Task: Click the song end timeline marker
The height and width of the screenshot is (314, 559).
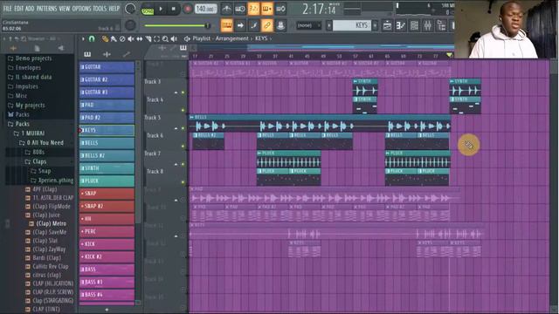Action: coord(449,55)
